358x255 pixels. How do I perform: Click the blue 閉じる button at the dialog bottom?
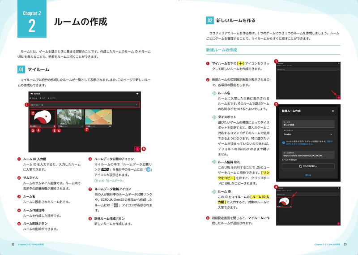click(308, 175)
